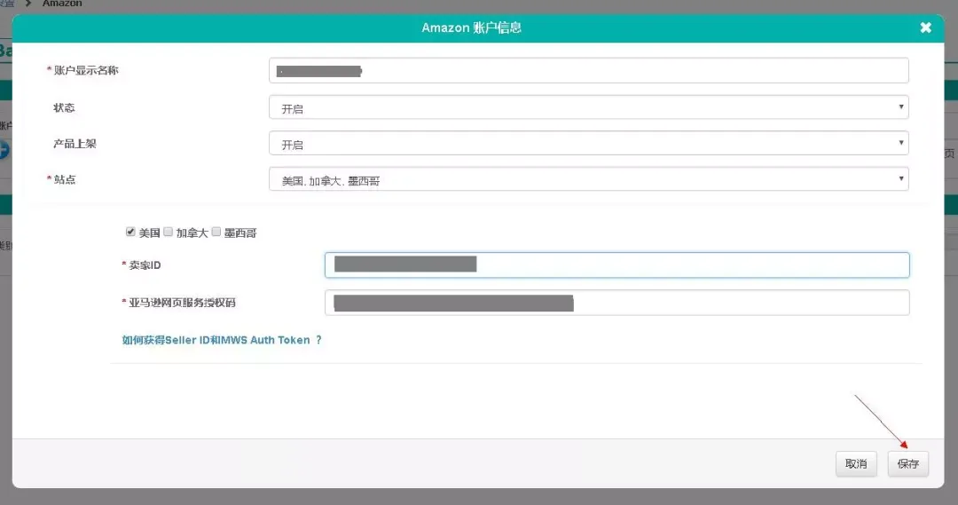The height and width of the screenshot is (505, 958).
Task: Click the 账户显示名称 input field
Action: point(588,71)
